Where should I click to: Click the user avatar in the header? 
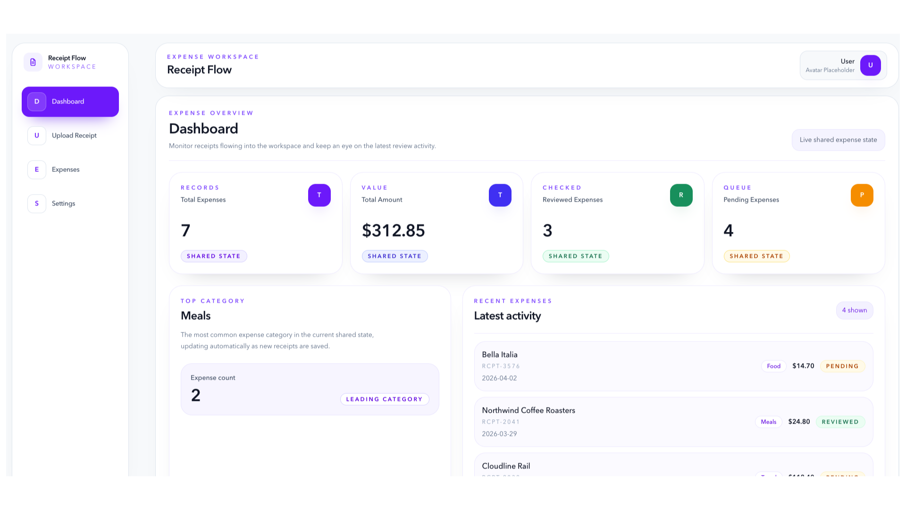pos(870,65)
